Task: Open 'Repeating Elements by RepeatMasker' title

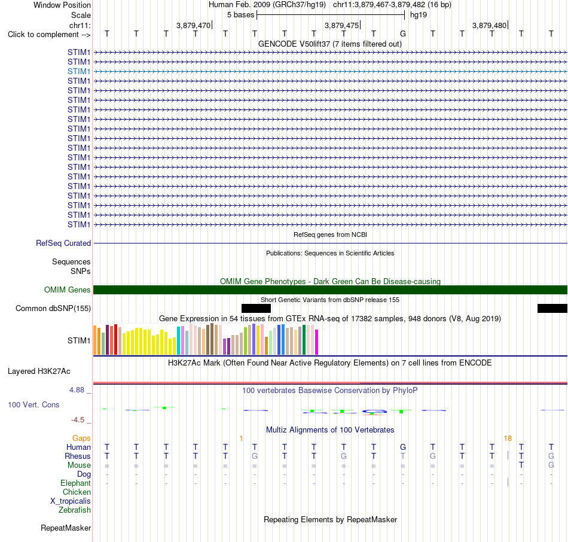Action: [x=330, y=519]
